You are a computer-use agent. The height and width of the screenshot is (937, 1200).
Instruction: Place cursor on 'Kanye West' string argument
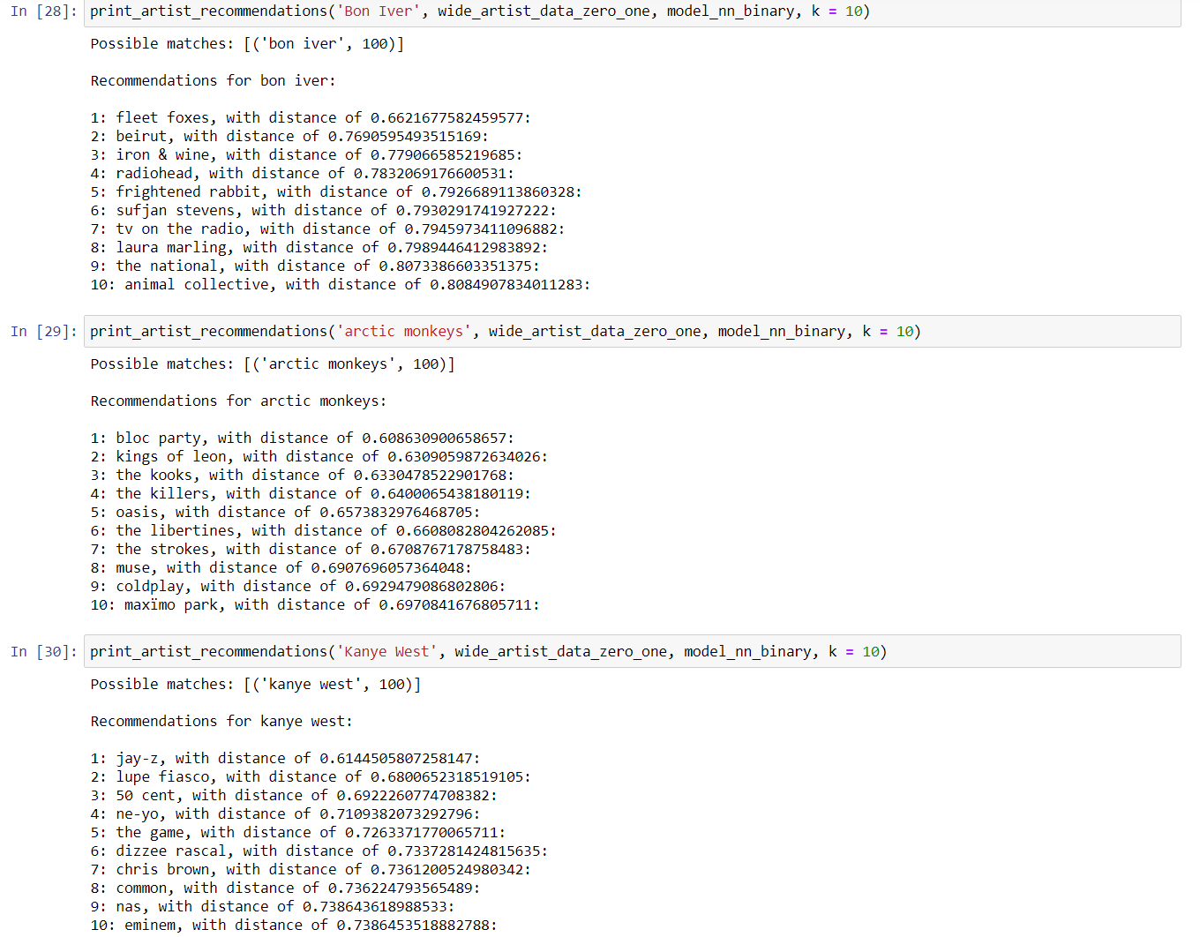coord(386,652)
